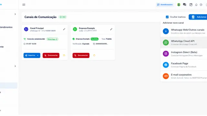Edit Canal Principal with pencil icon
Image resolution: width=207 pixels, height=116 pixels.
pyautogui.click(x=64, y=29)
